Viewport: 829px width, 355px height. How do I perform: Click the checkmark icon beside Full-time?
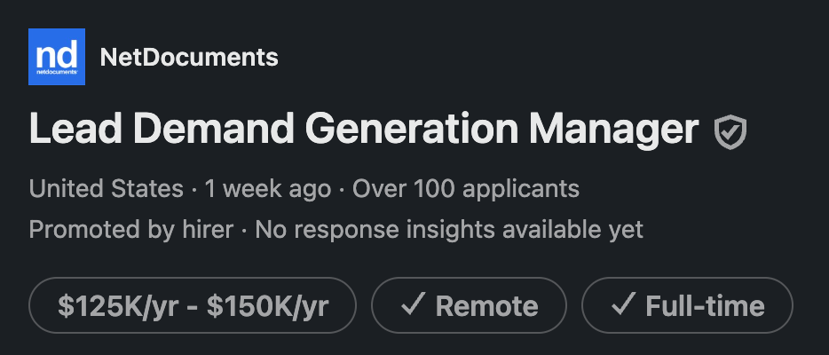[623, 305]
